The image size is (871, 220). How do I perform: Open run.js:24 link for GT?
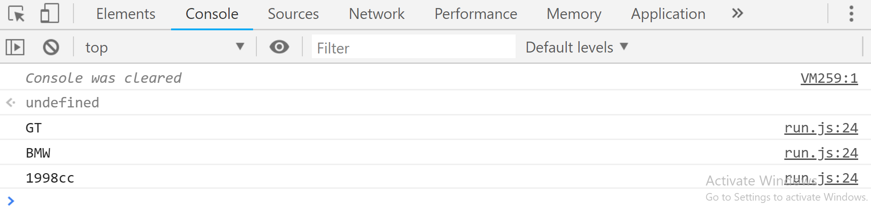[x=821, y=128]
